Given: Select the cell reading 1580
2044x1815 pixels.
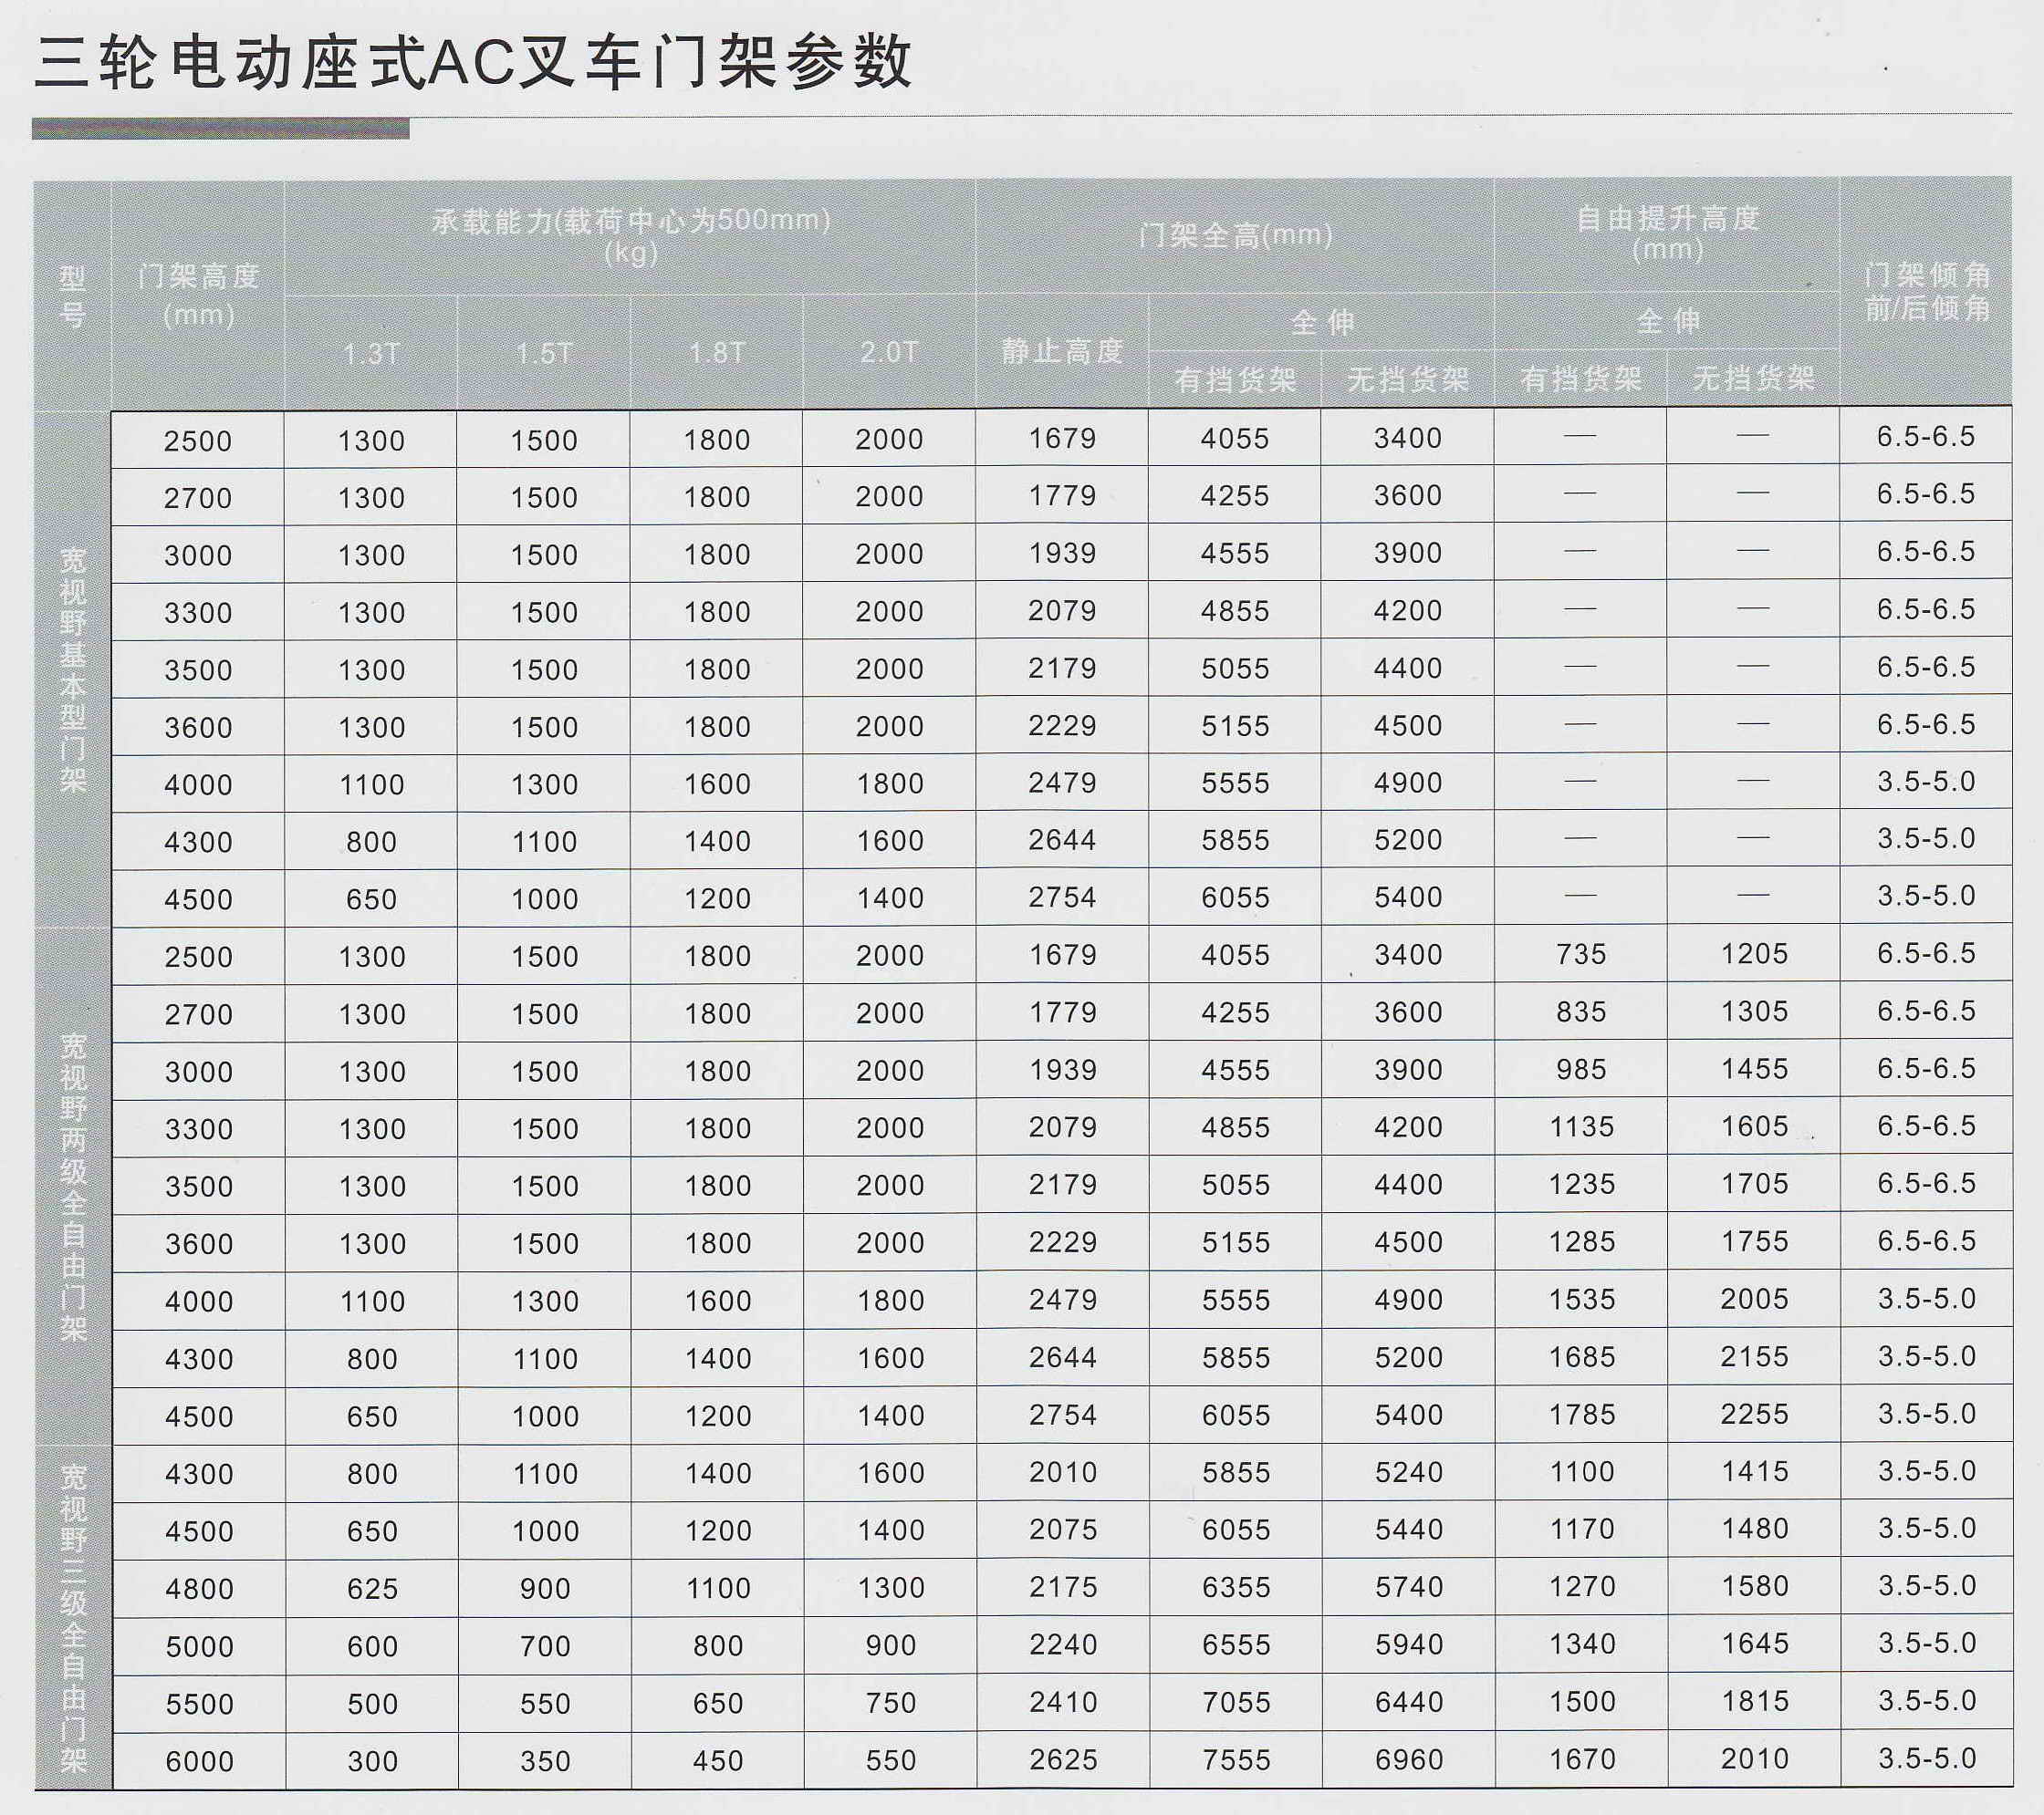Looking at the screenshot, I should click(x=1755, y=1586).
